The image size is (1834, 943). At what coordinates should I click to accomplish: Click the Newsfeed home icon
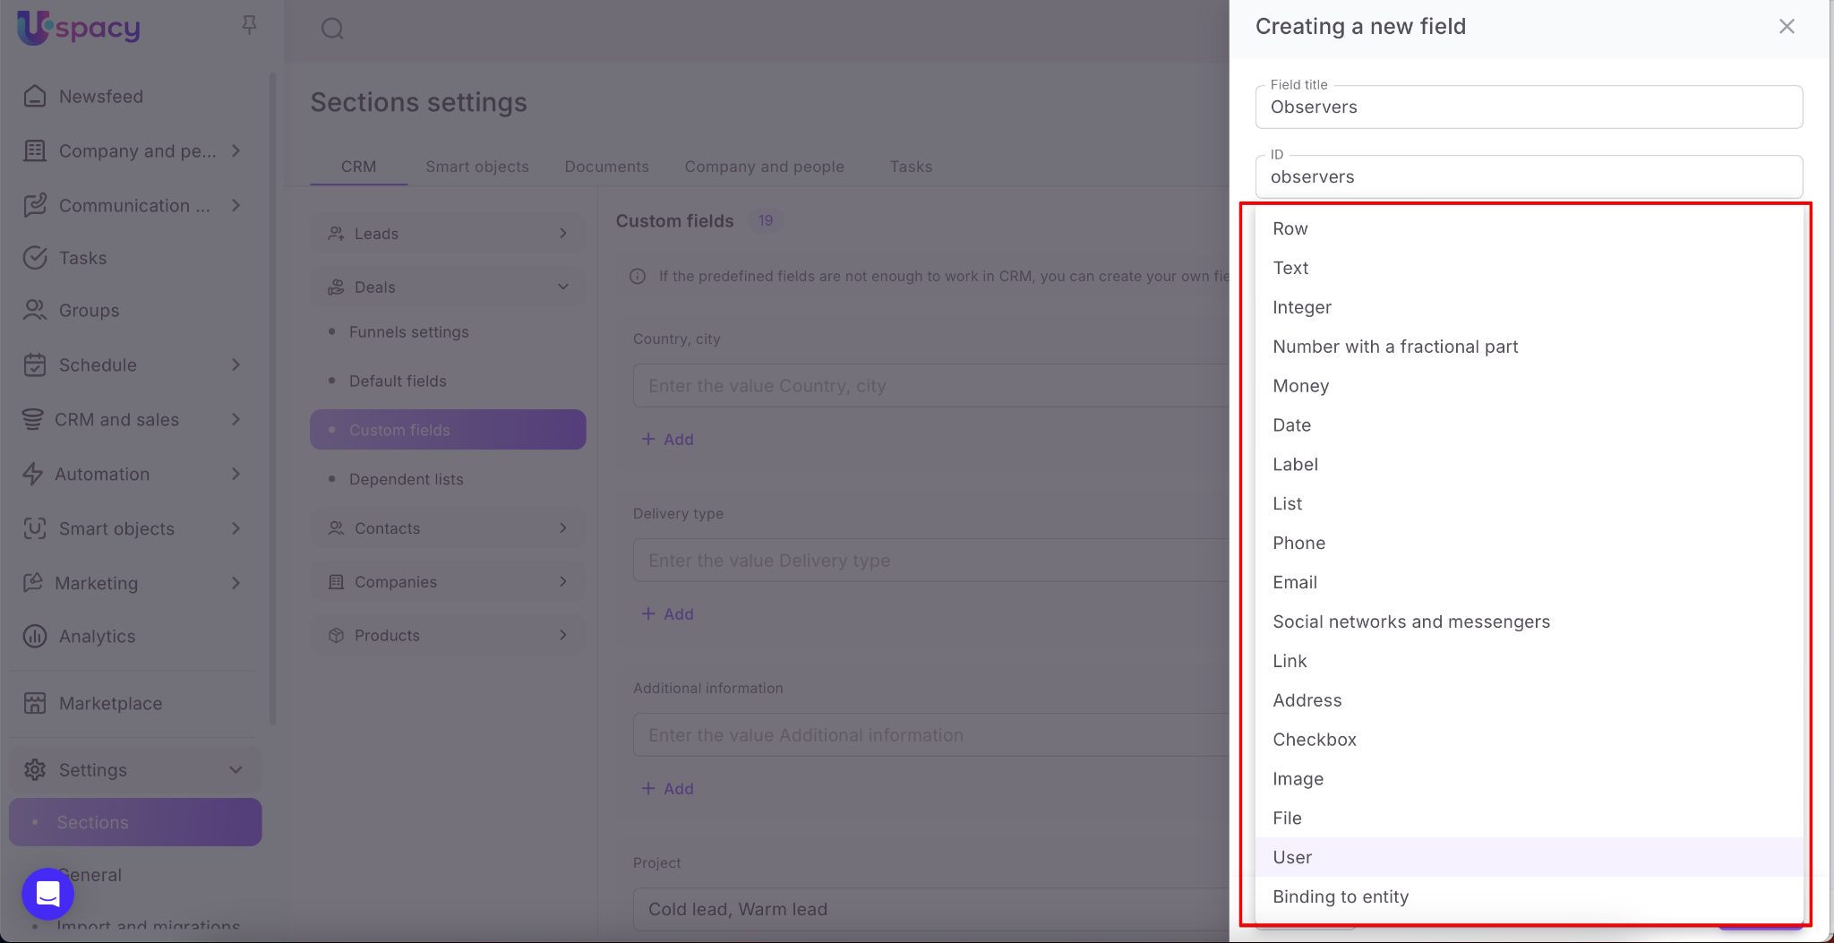point(35,96)
